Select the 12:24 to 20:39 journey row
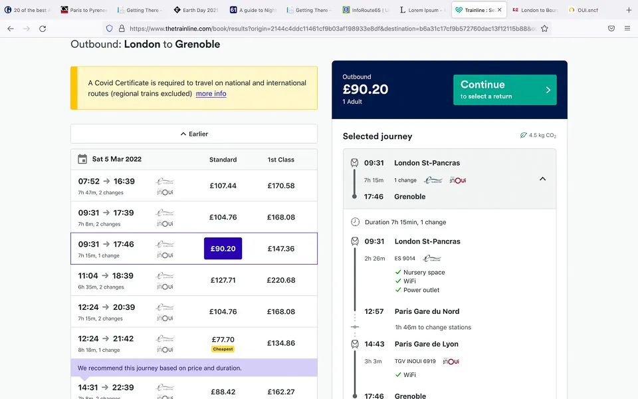638x399 pixels. point(194,311)
